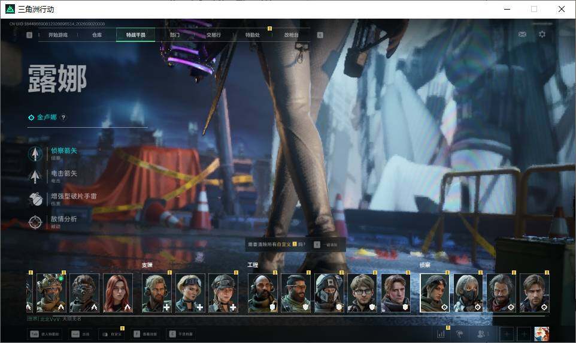
Task: Open the 特勤处 tab
Action: click(252, 35)
